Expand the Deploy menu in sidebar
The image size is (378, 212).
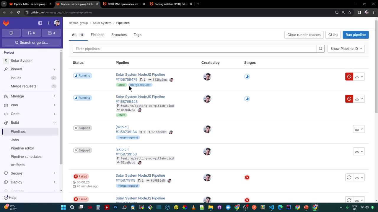[30, 182]
